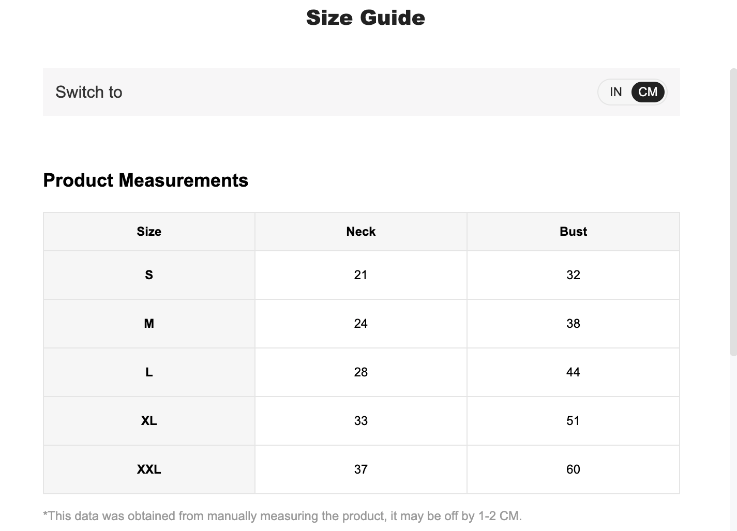Select the CM unit option
737x531 pixels.
coord(648,92)
